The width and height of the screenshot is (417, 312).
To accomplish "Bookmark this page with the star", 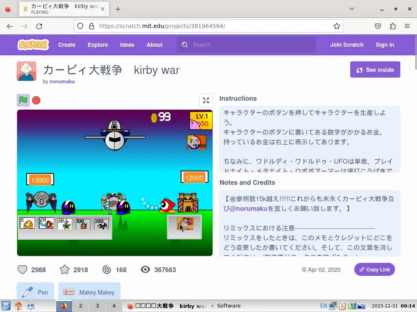I will (337, 26).
